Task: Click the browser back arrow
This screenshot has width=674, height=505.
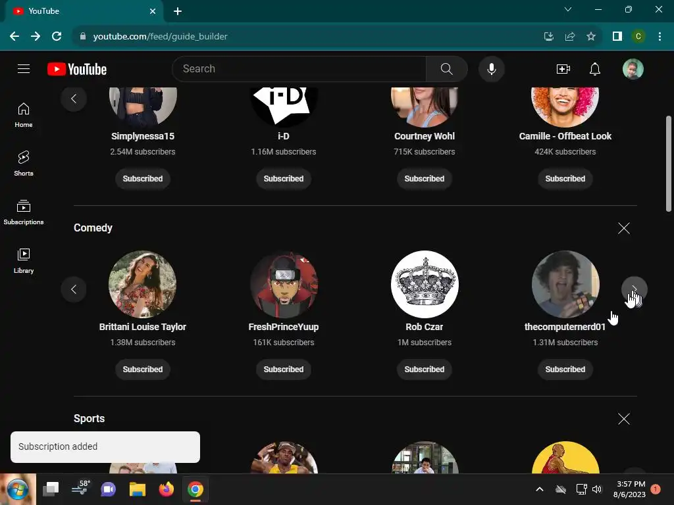Action: 14,37
